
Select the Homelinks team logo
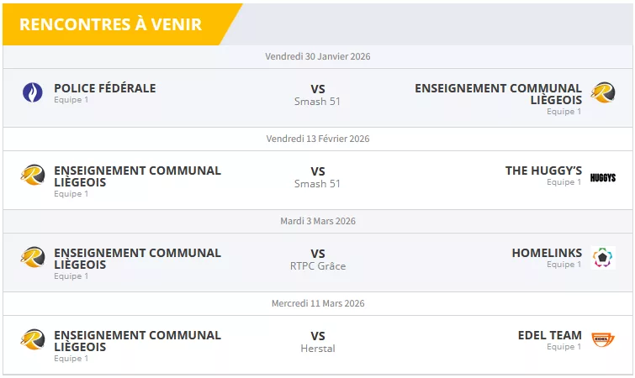pyautogui.click(x=602, y=257)
